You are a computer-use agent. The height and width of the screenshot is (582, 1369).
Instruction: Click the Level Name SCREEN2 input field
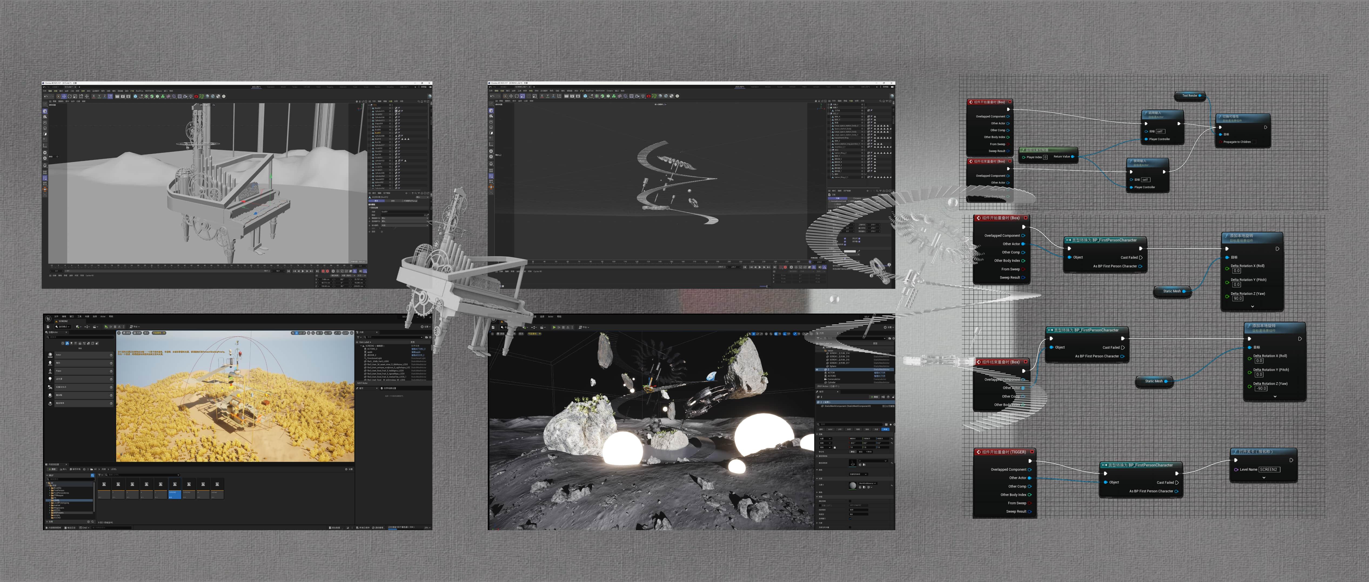[1269, 469]
